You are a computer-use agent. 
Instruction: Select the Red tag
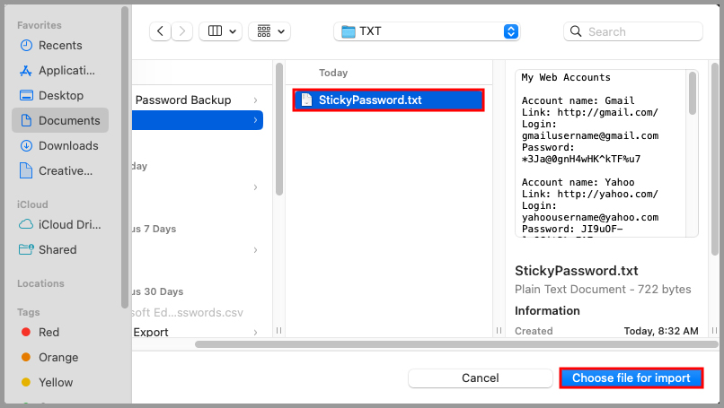pos(49,333)
